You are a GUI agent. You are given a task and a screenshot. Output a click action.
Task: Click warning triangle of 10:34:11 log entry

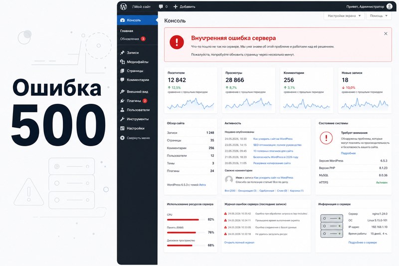click(x=225, y=221)
